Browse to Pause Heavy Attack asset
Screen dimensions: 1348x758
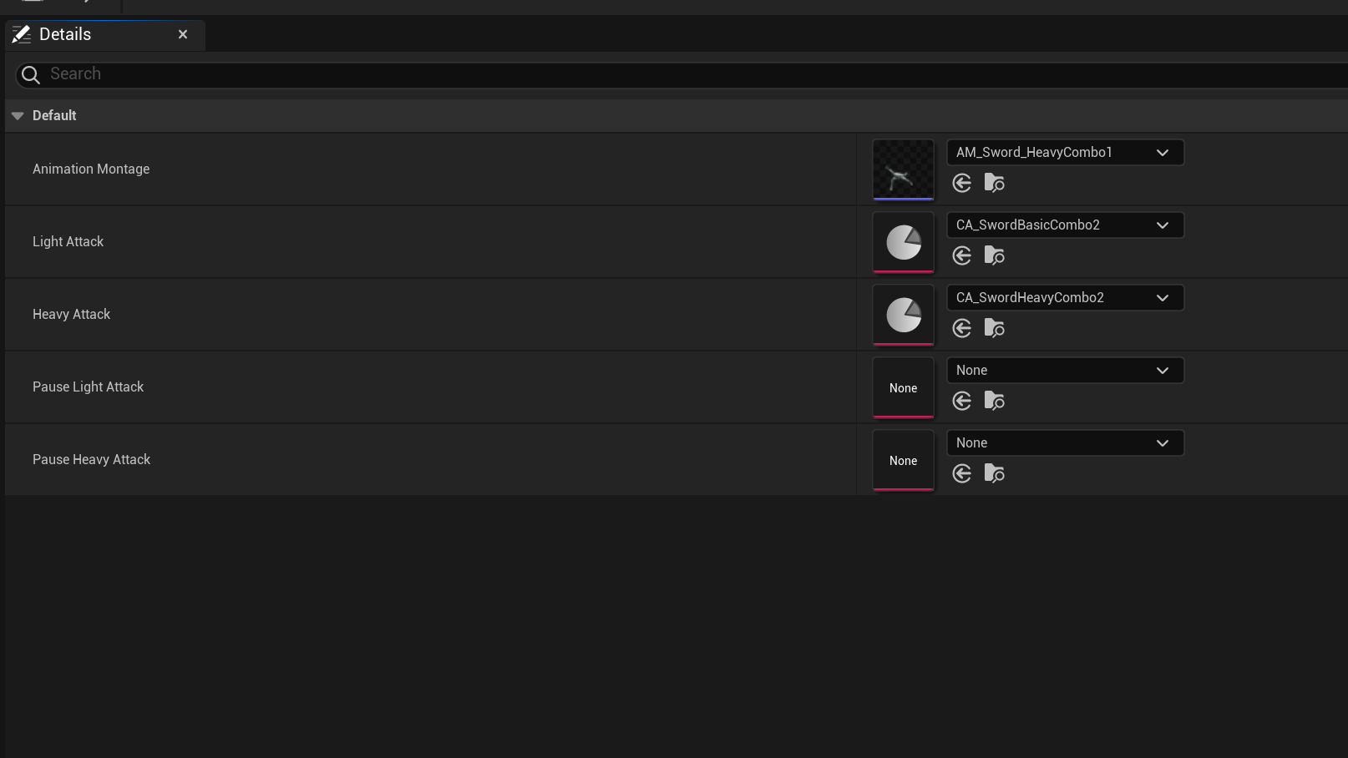point(994,473)
